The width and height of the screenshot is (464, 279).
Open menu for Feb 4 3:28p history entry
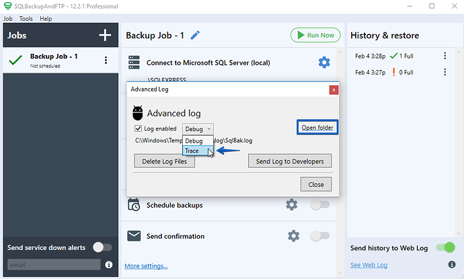[444, 56]
